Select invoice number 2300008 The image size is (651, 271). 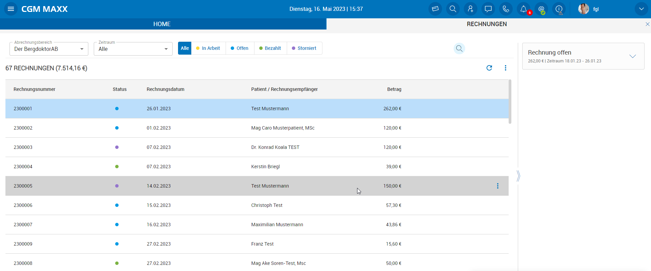tap(23, 263)
